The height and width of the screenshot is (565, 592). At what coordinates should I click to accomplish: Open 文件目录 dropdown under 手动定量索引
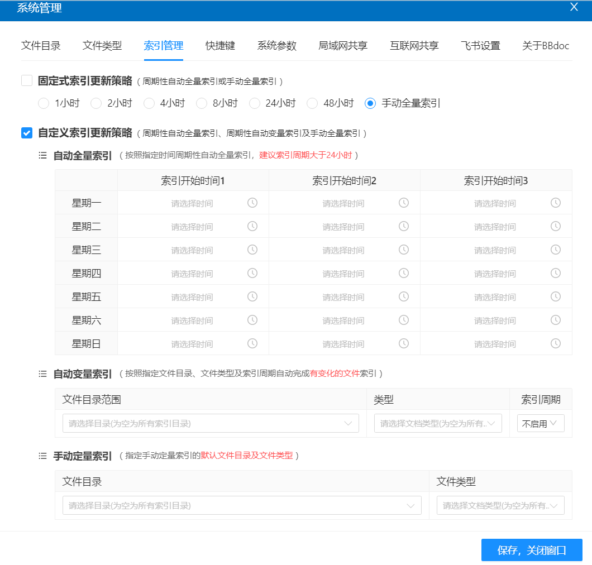242,505
